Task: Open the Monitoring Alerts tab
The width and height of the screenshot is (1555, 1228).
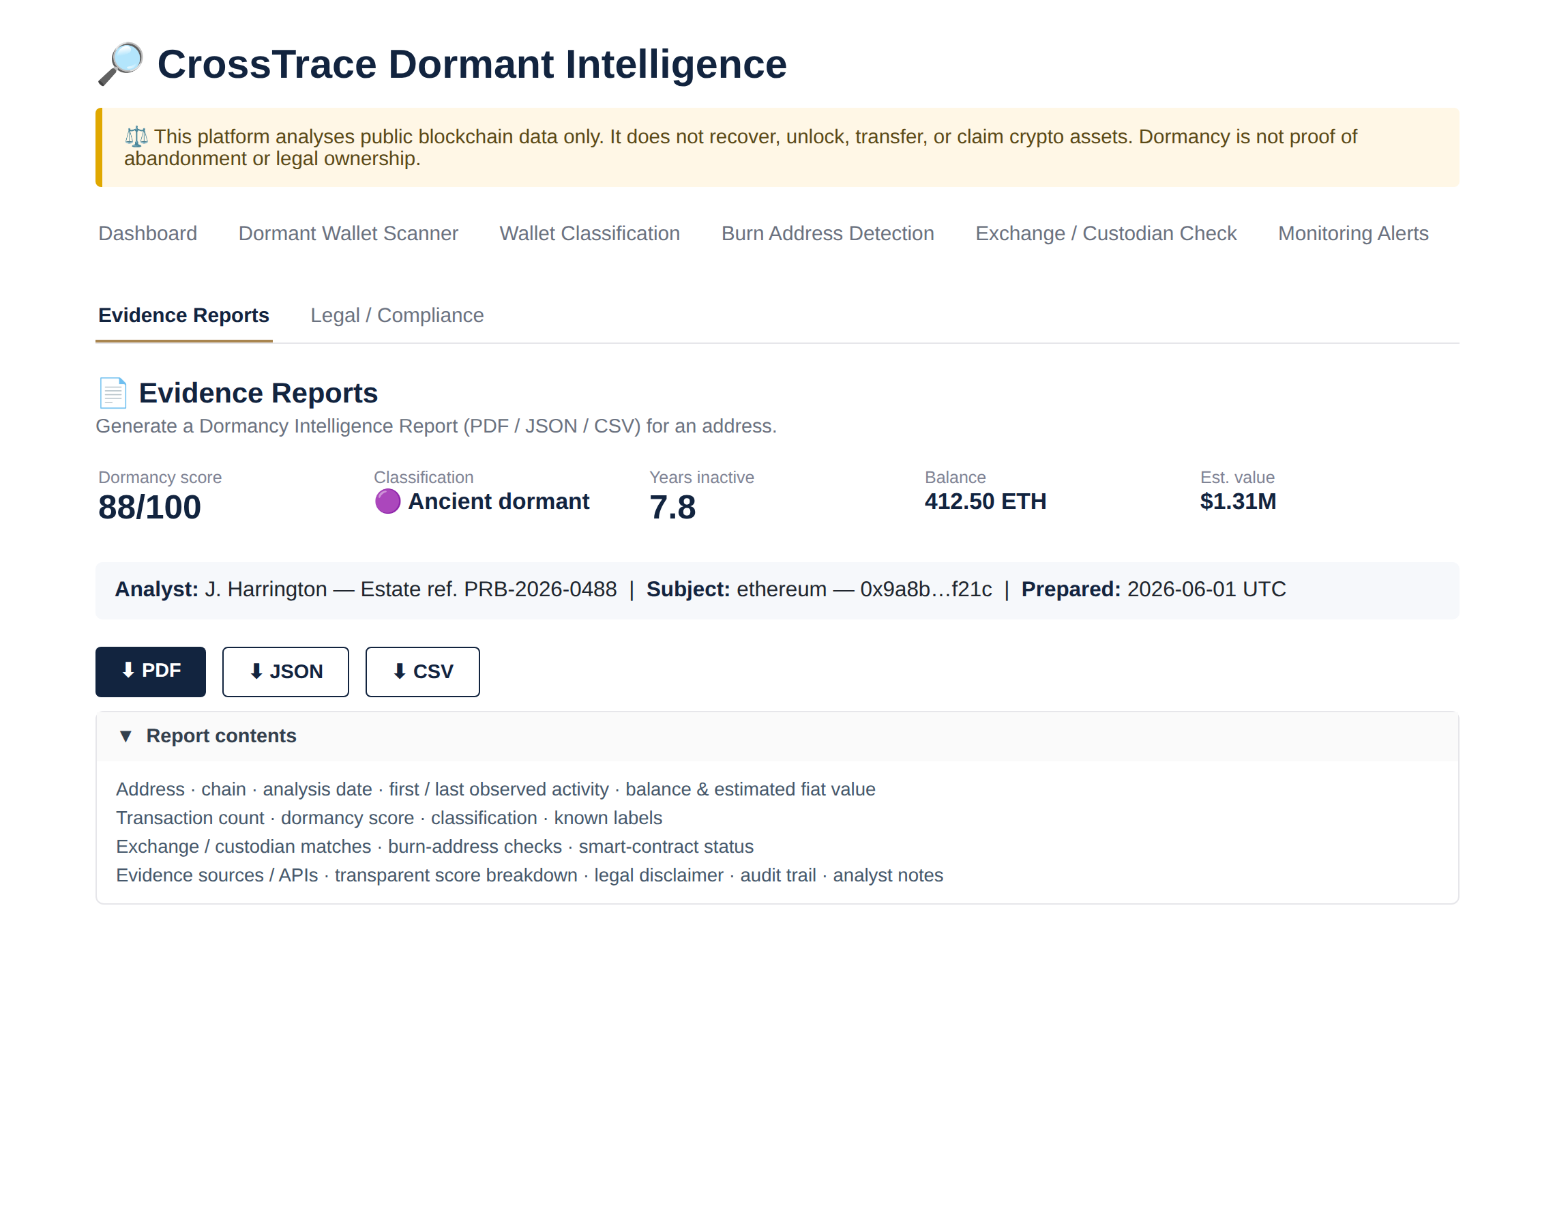Action: click(1352, 234)
